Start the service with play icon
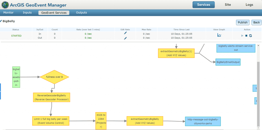This screenshot has width=262, height=130. (242, 36)
